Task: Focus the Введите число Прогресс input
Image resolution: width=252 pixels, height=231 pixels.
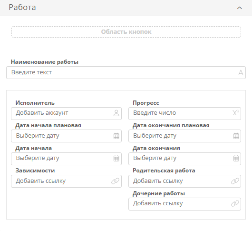Action: pyautogui.click(x=184, y=113)
